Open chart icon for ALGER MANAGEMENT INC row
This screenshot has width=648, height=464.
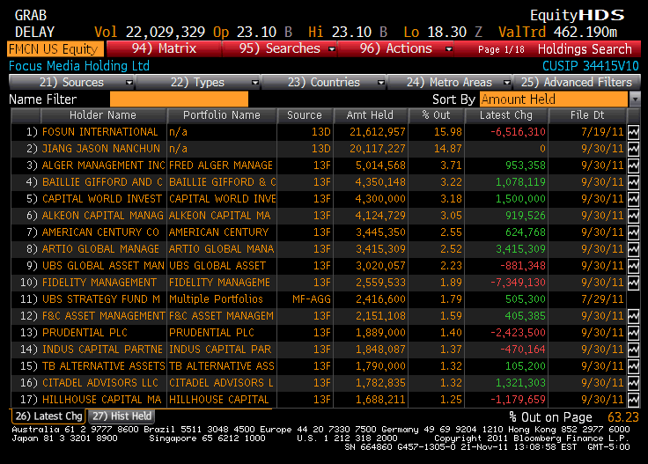pyautogui.click(x=633, y=166)
